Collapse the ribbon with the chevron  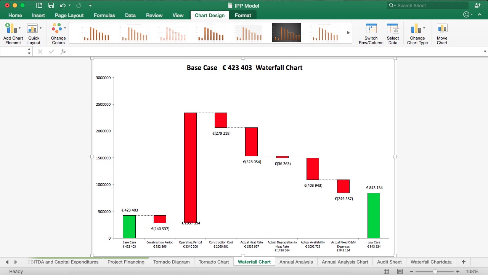click(480, 14)
